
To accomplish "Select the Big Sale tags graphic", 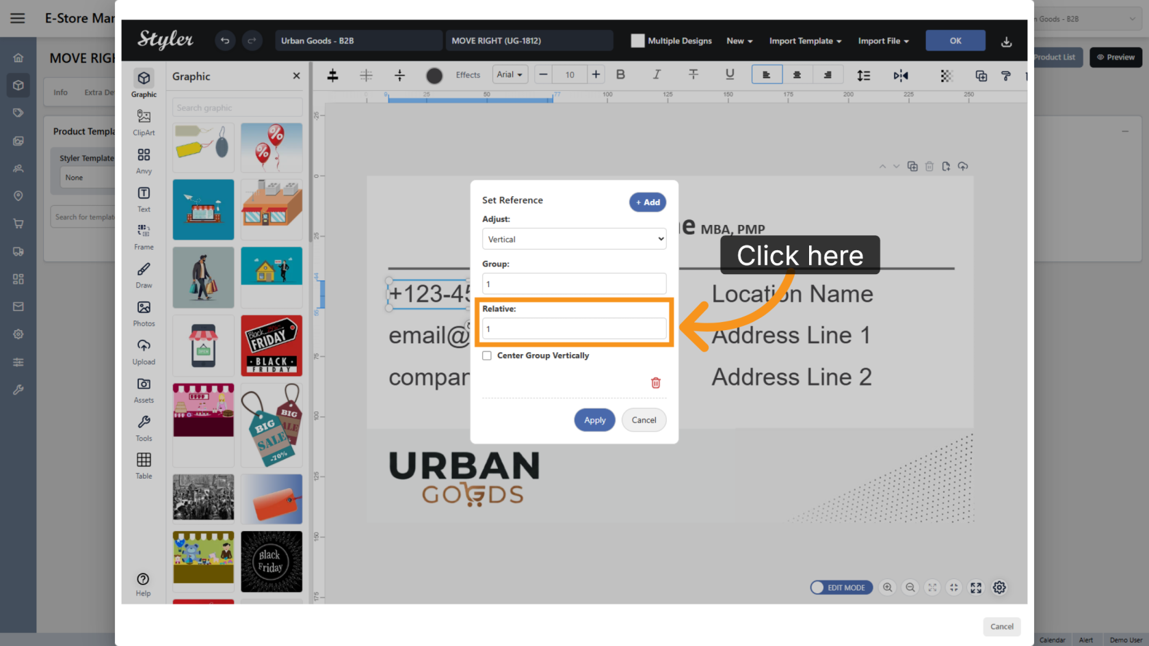I will click(272, 425).
